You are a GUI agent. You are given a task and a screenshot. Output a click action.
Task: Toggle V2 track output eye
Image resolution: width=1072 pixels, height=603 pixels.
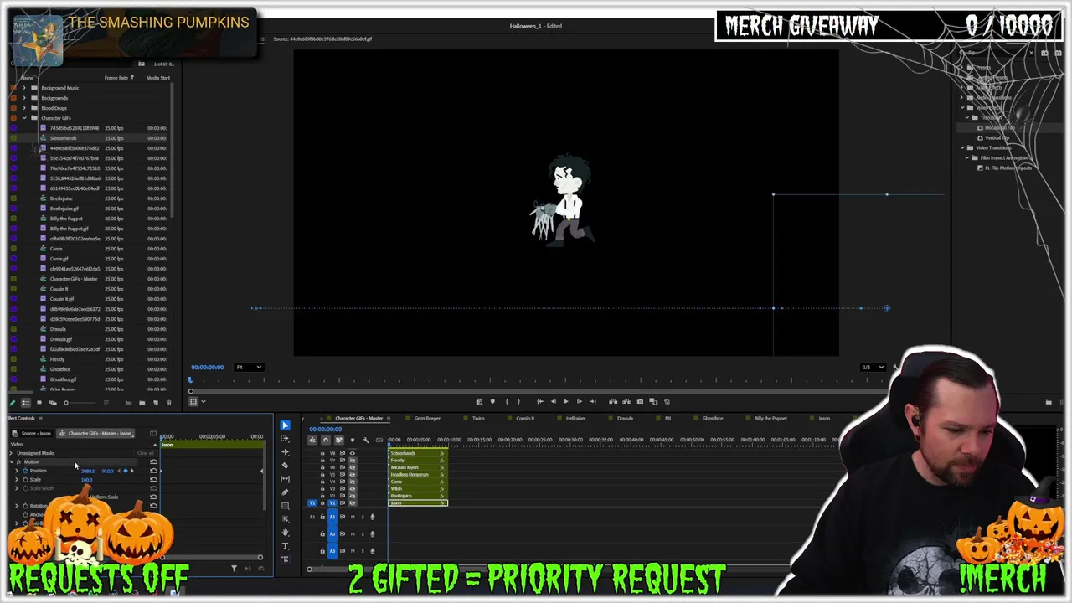click(x=352, y=496)
